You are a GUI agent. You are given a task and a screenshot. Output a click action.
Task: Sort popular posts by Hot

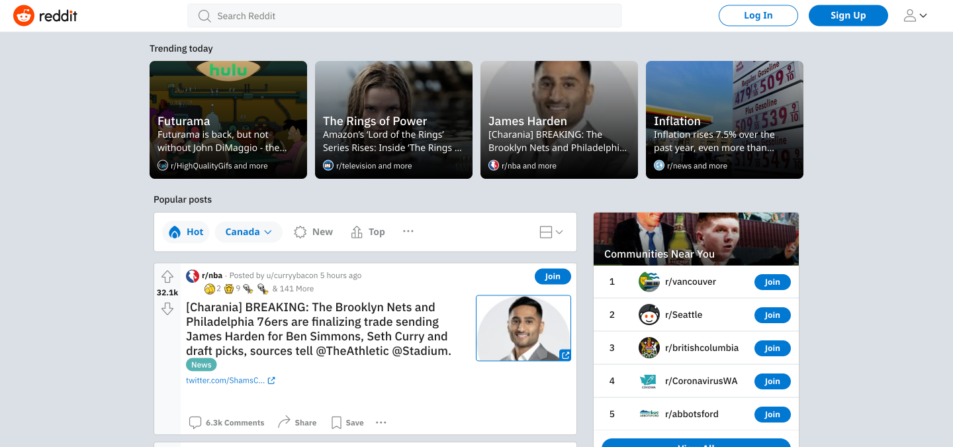[186, 232]
